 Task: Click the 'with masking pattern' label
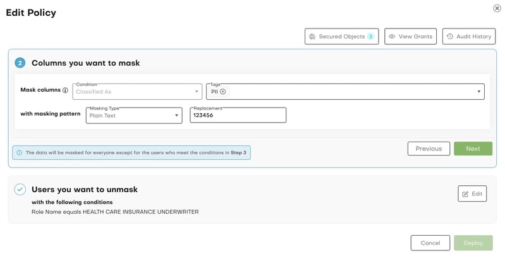[51, 113]
